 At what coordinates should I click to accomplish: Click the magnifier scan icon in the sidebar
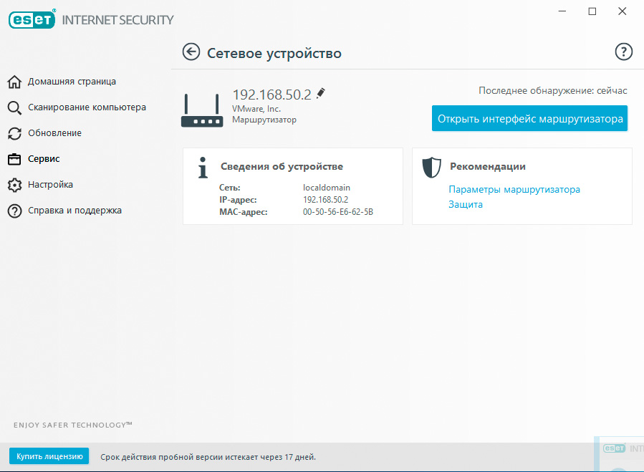click(x=14, y=107)
